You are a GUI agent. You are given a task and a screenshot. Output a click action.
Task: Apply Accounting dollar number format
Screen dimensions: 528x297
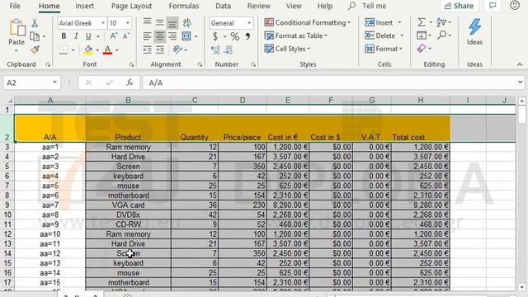215,36
